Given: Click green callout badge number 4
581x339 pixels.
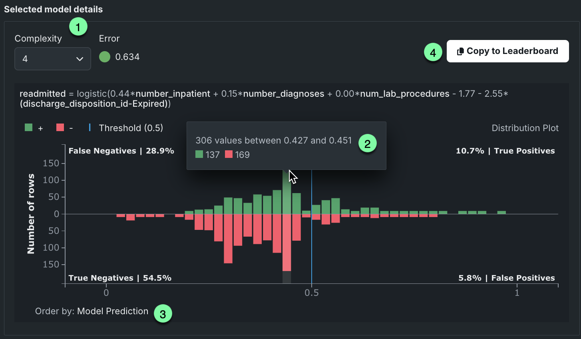Looking at the screenshot, I should 433,52.
